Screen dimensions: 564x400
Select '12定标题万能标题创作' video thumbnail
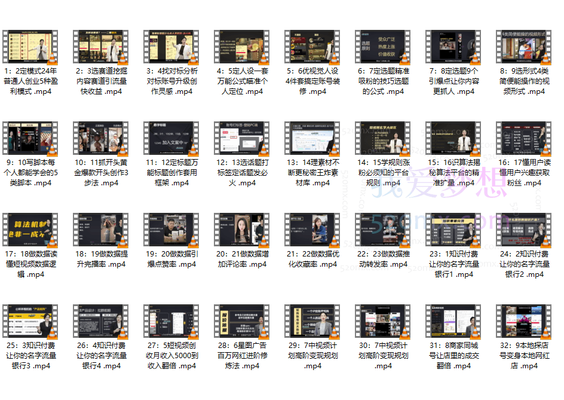click(171, 139)
